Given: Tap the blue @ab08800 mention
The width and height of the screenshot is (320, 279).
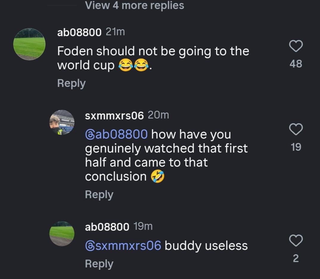Looking at the screenshot, I should 116,134.
